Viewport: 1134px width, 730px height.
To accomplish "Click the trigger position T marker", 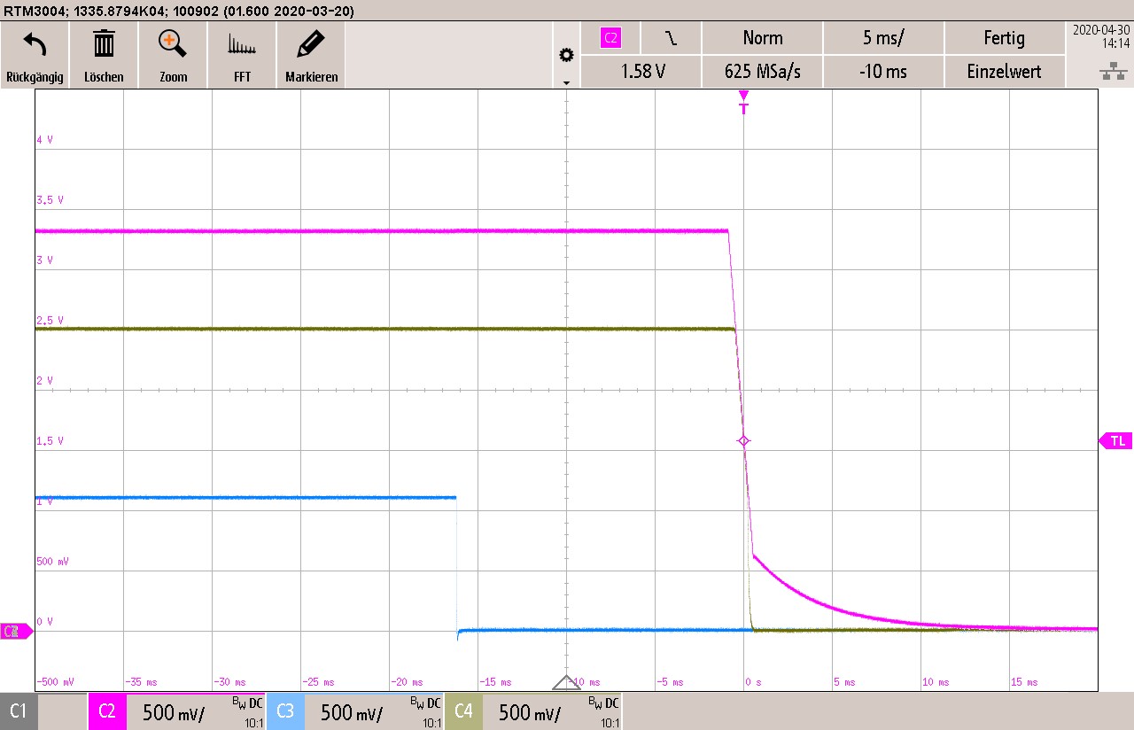I will [x=744, y=103].
